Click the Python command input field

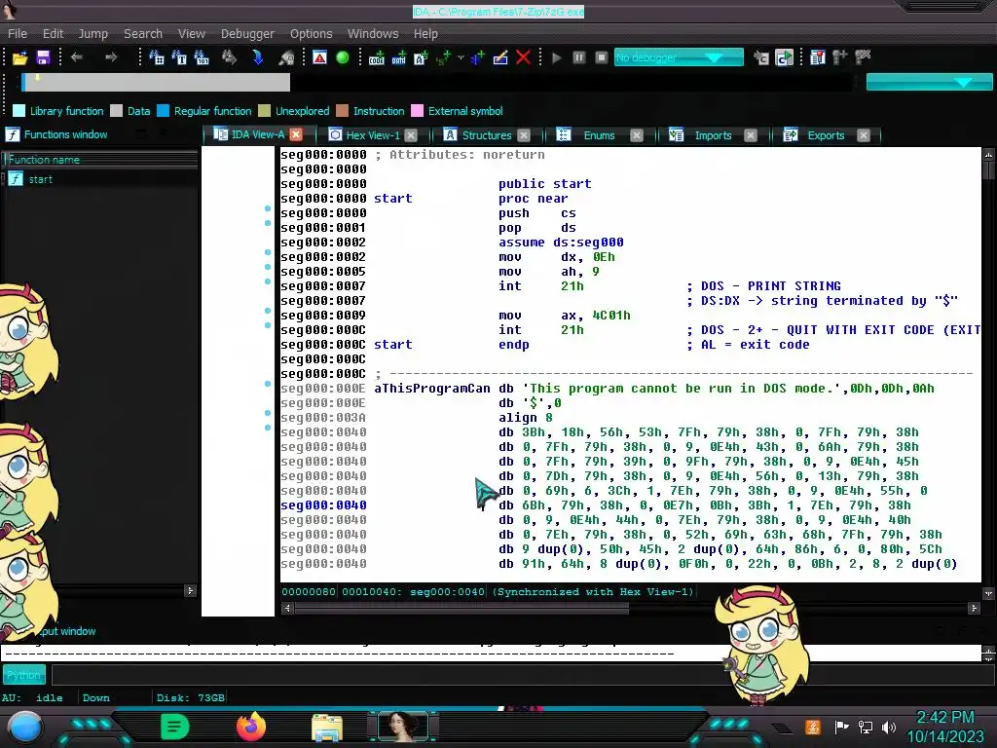(x=522, y=675)
